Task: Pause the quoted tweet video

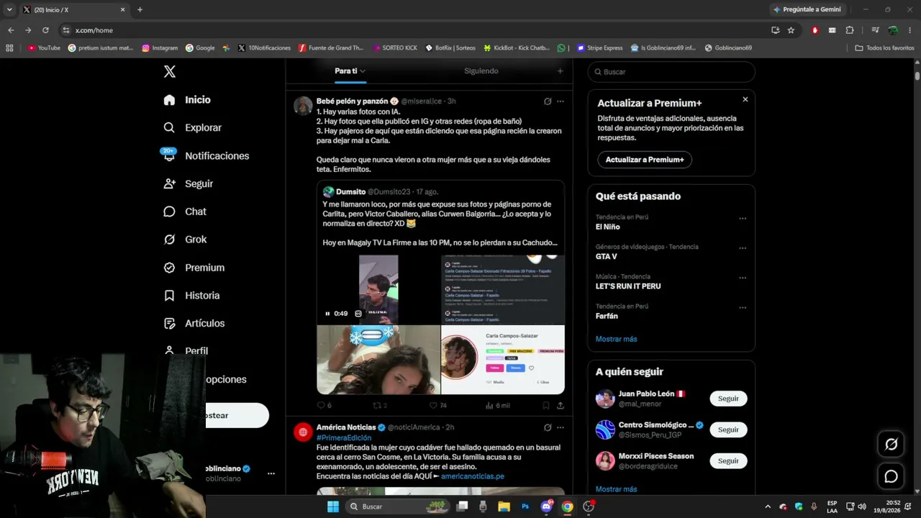Action: [327, 314]
